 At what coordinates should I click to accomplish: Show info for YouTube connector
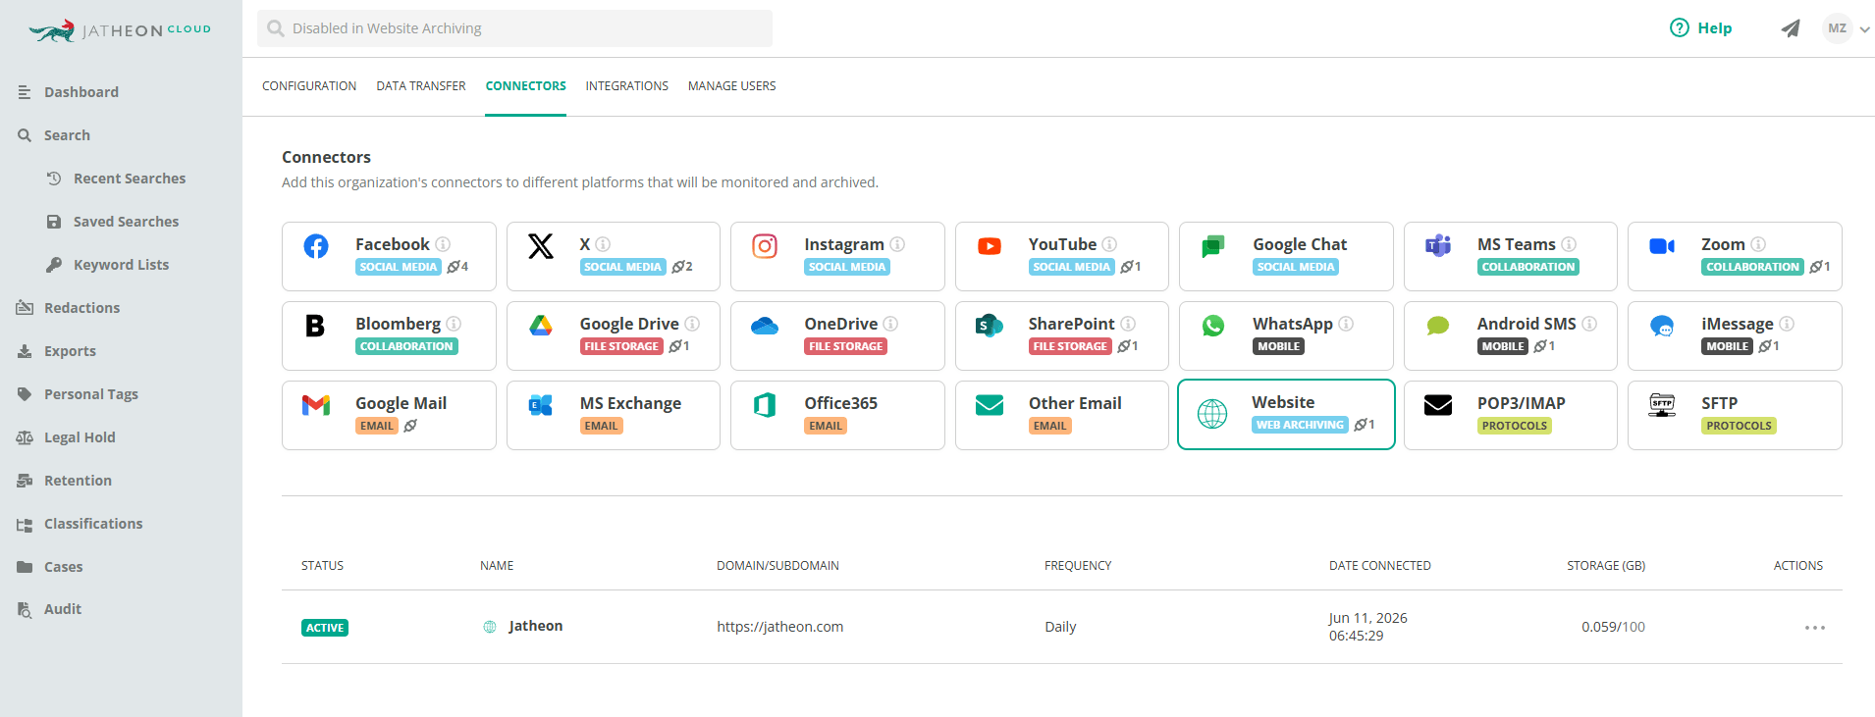click(x=1109, y=244)
